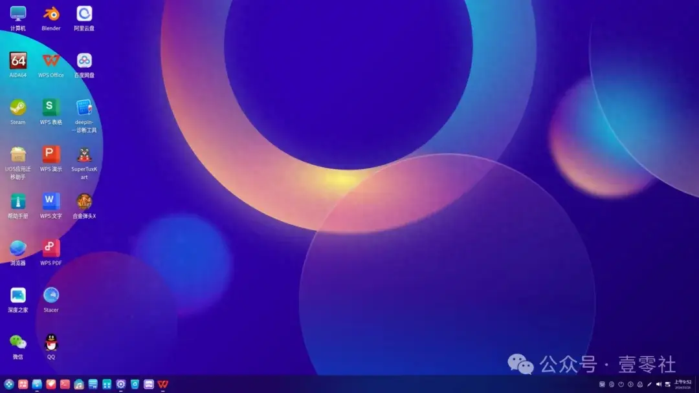The image size is (699, 393).
Task: Launch Blender from the desktop
Action: tap(51, 18)
